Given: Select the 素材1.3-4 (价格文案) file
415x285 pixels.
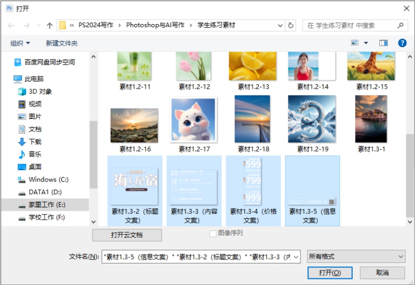Looking at the screenshot, I should (x=253, y=191).
